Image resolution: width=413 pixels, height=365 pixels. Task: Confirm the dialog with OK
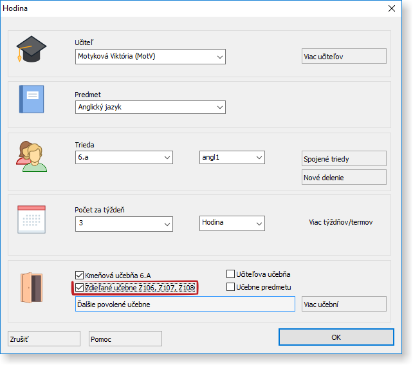[x=336, y=337]
